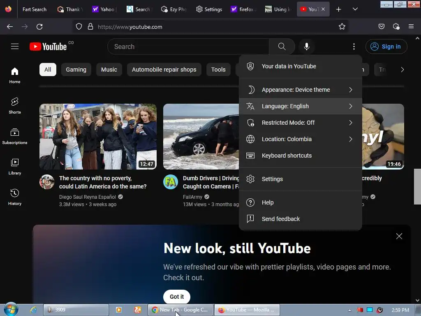Image resolution: width=421 pixels, height=316 pixels.
Task: Select the Music category chip
Action: point(109,70)
